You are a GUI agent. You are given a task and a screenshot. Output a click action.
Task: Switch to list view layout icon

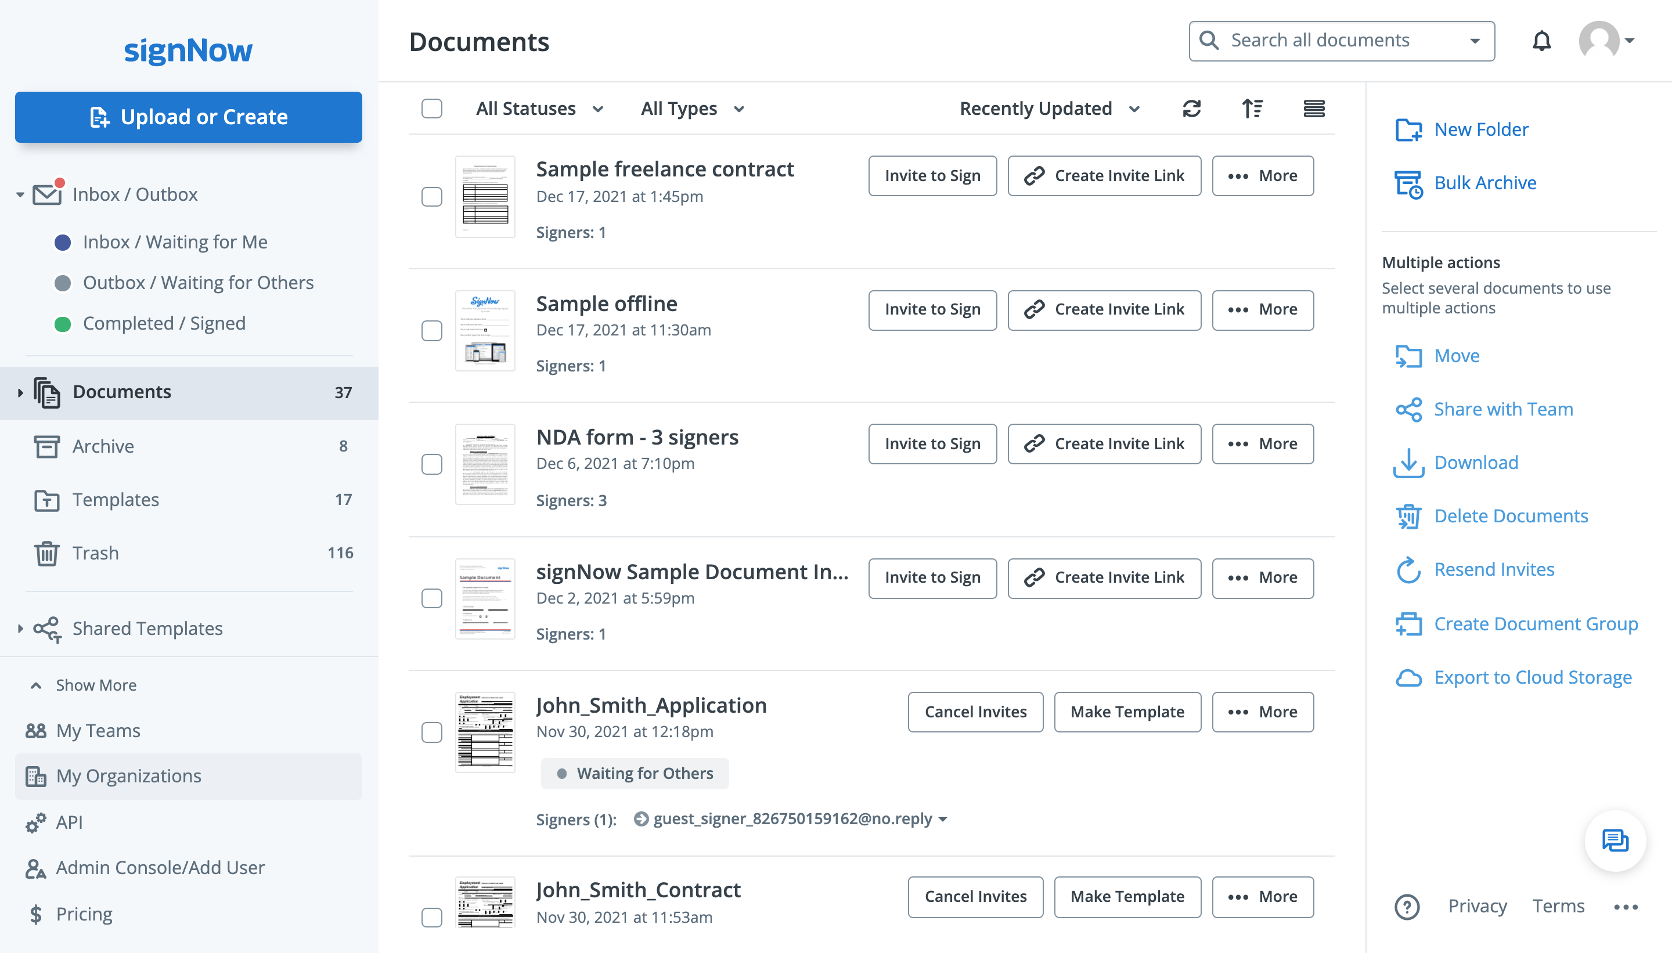click(1313, 109)
